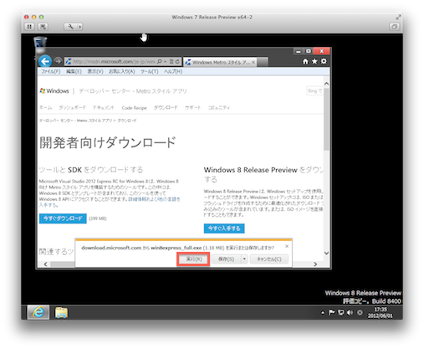Go to Code Recipe navigation link
This screenshot has height=349, width=424.
134,108
